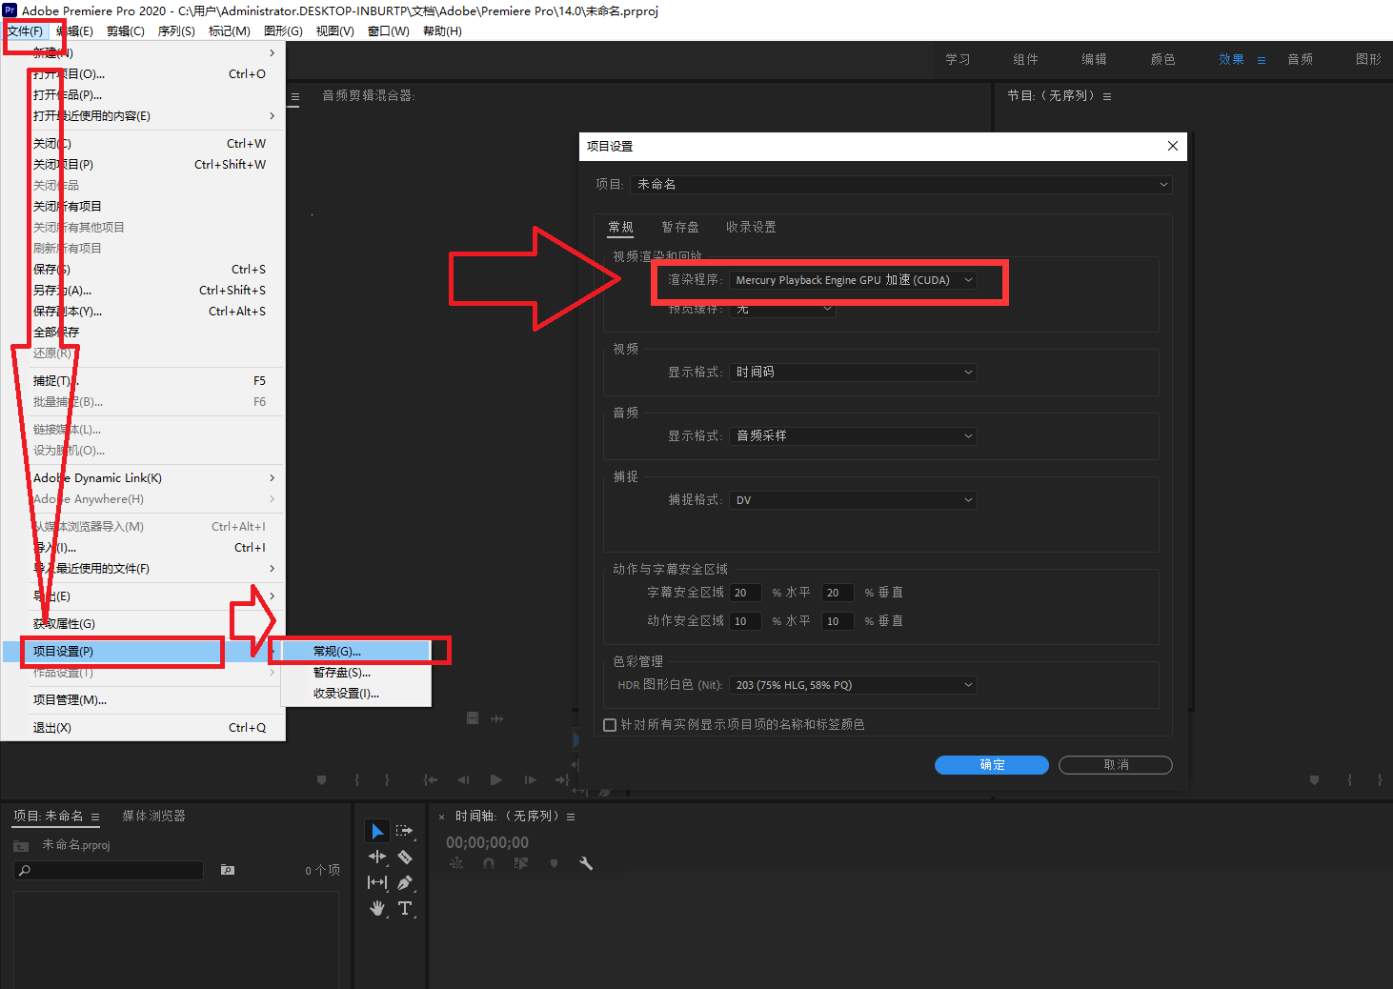Select the Hand tool
The image size is (1393, 989).
377,908
